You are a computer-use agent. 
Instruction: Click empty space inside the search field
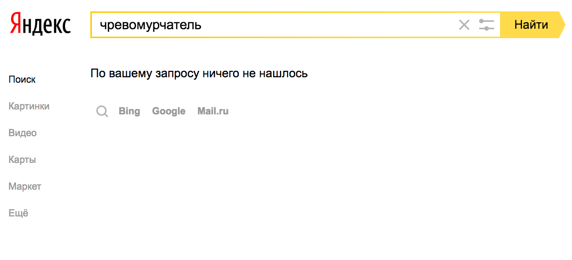pyautogui.click(x=328, y=25)
